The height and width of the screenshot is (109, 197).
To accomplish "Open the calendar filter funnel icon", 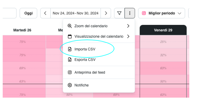I will click(119, 13).
